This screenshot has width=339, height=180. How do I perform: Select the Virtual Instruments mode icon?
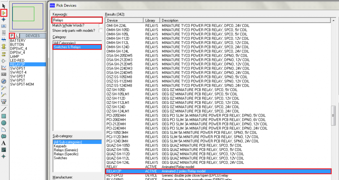tap(4, 101)
